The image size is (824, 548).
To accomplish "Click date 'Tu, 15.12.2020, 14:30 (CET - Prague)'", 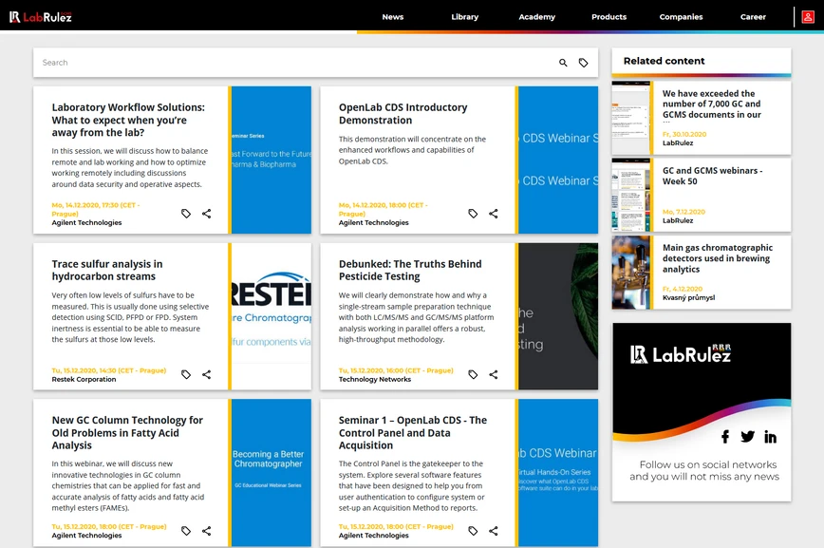I will tap(109, 370).
